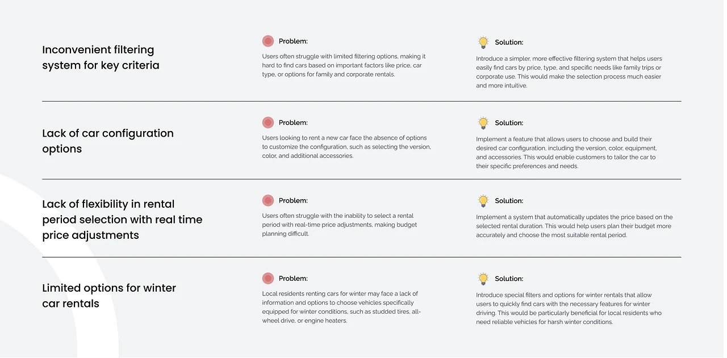Click problem paragraph about customizing the configuration
The height and width of the screenshot is (358, 727).
(x=346, y=146)
